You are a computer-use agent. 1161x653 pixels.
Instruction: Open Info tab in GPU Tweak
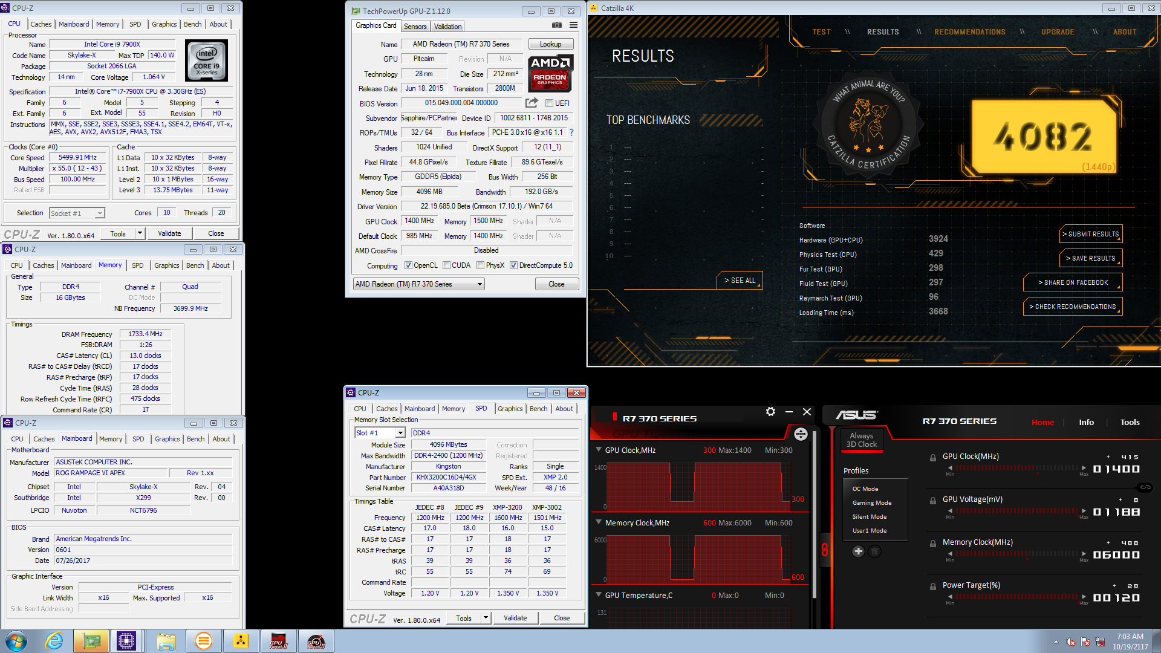(1086, 422)
